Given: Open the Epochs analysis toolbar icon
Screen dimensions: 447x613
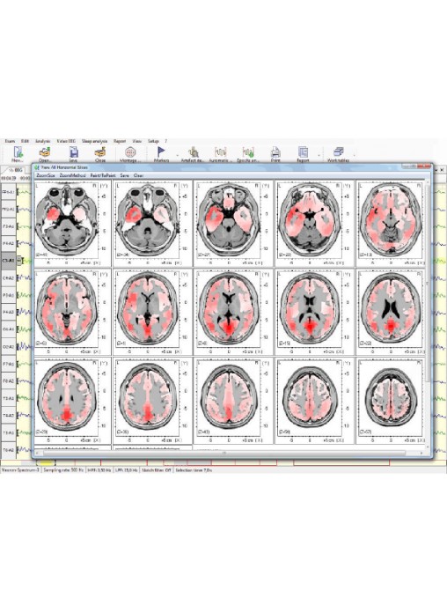Looking at the screenshot, I should coord(248,153).
